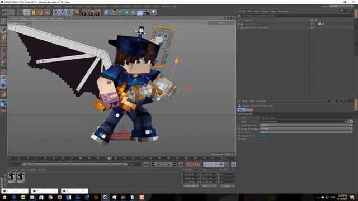Click the green Subdivision Surface generator icon

click(x=120, y=12)
